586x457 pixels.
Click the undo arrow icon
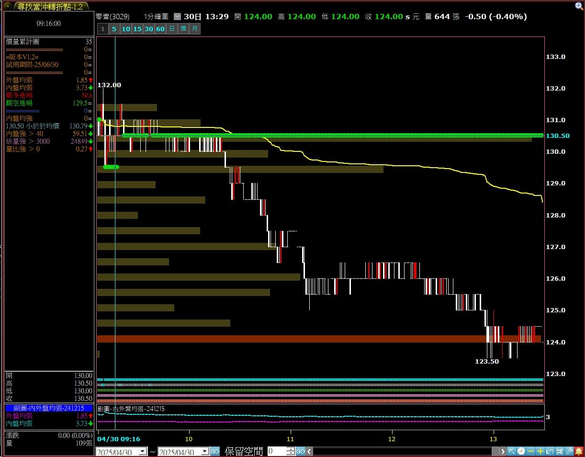(x=550, y=451)
